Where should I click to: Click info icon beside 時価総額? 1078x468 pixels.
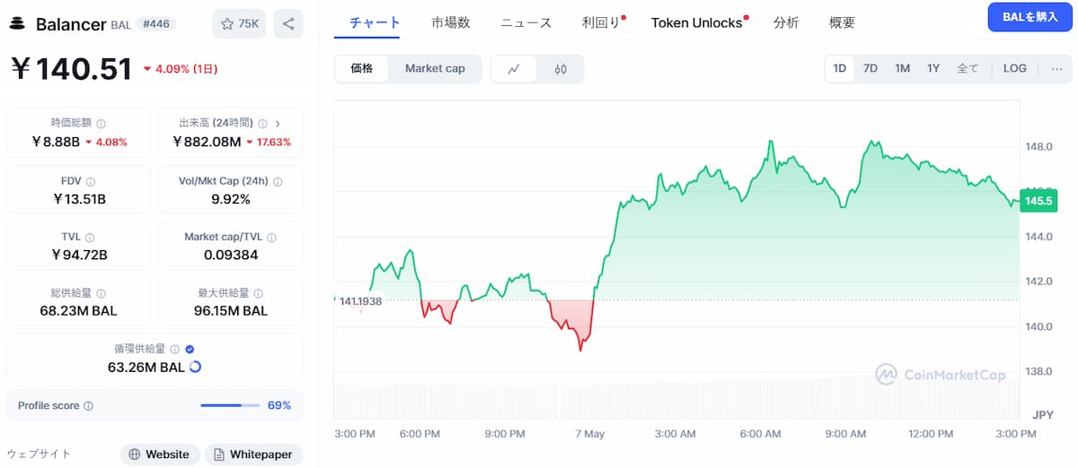(101, 124)
